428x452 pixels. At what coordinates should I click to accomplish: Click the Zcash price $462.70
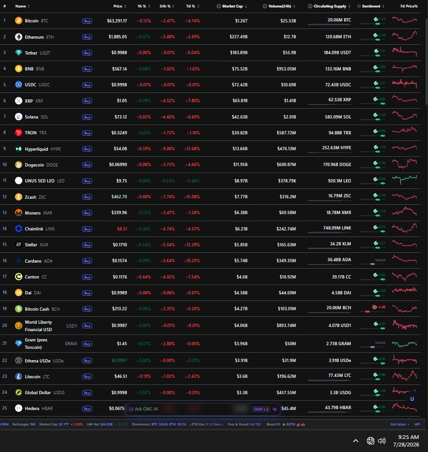[119, 196]
